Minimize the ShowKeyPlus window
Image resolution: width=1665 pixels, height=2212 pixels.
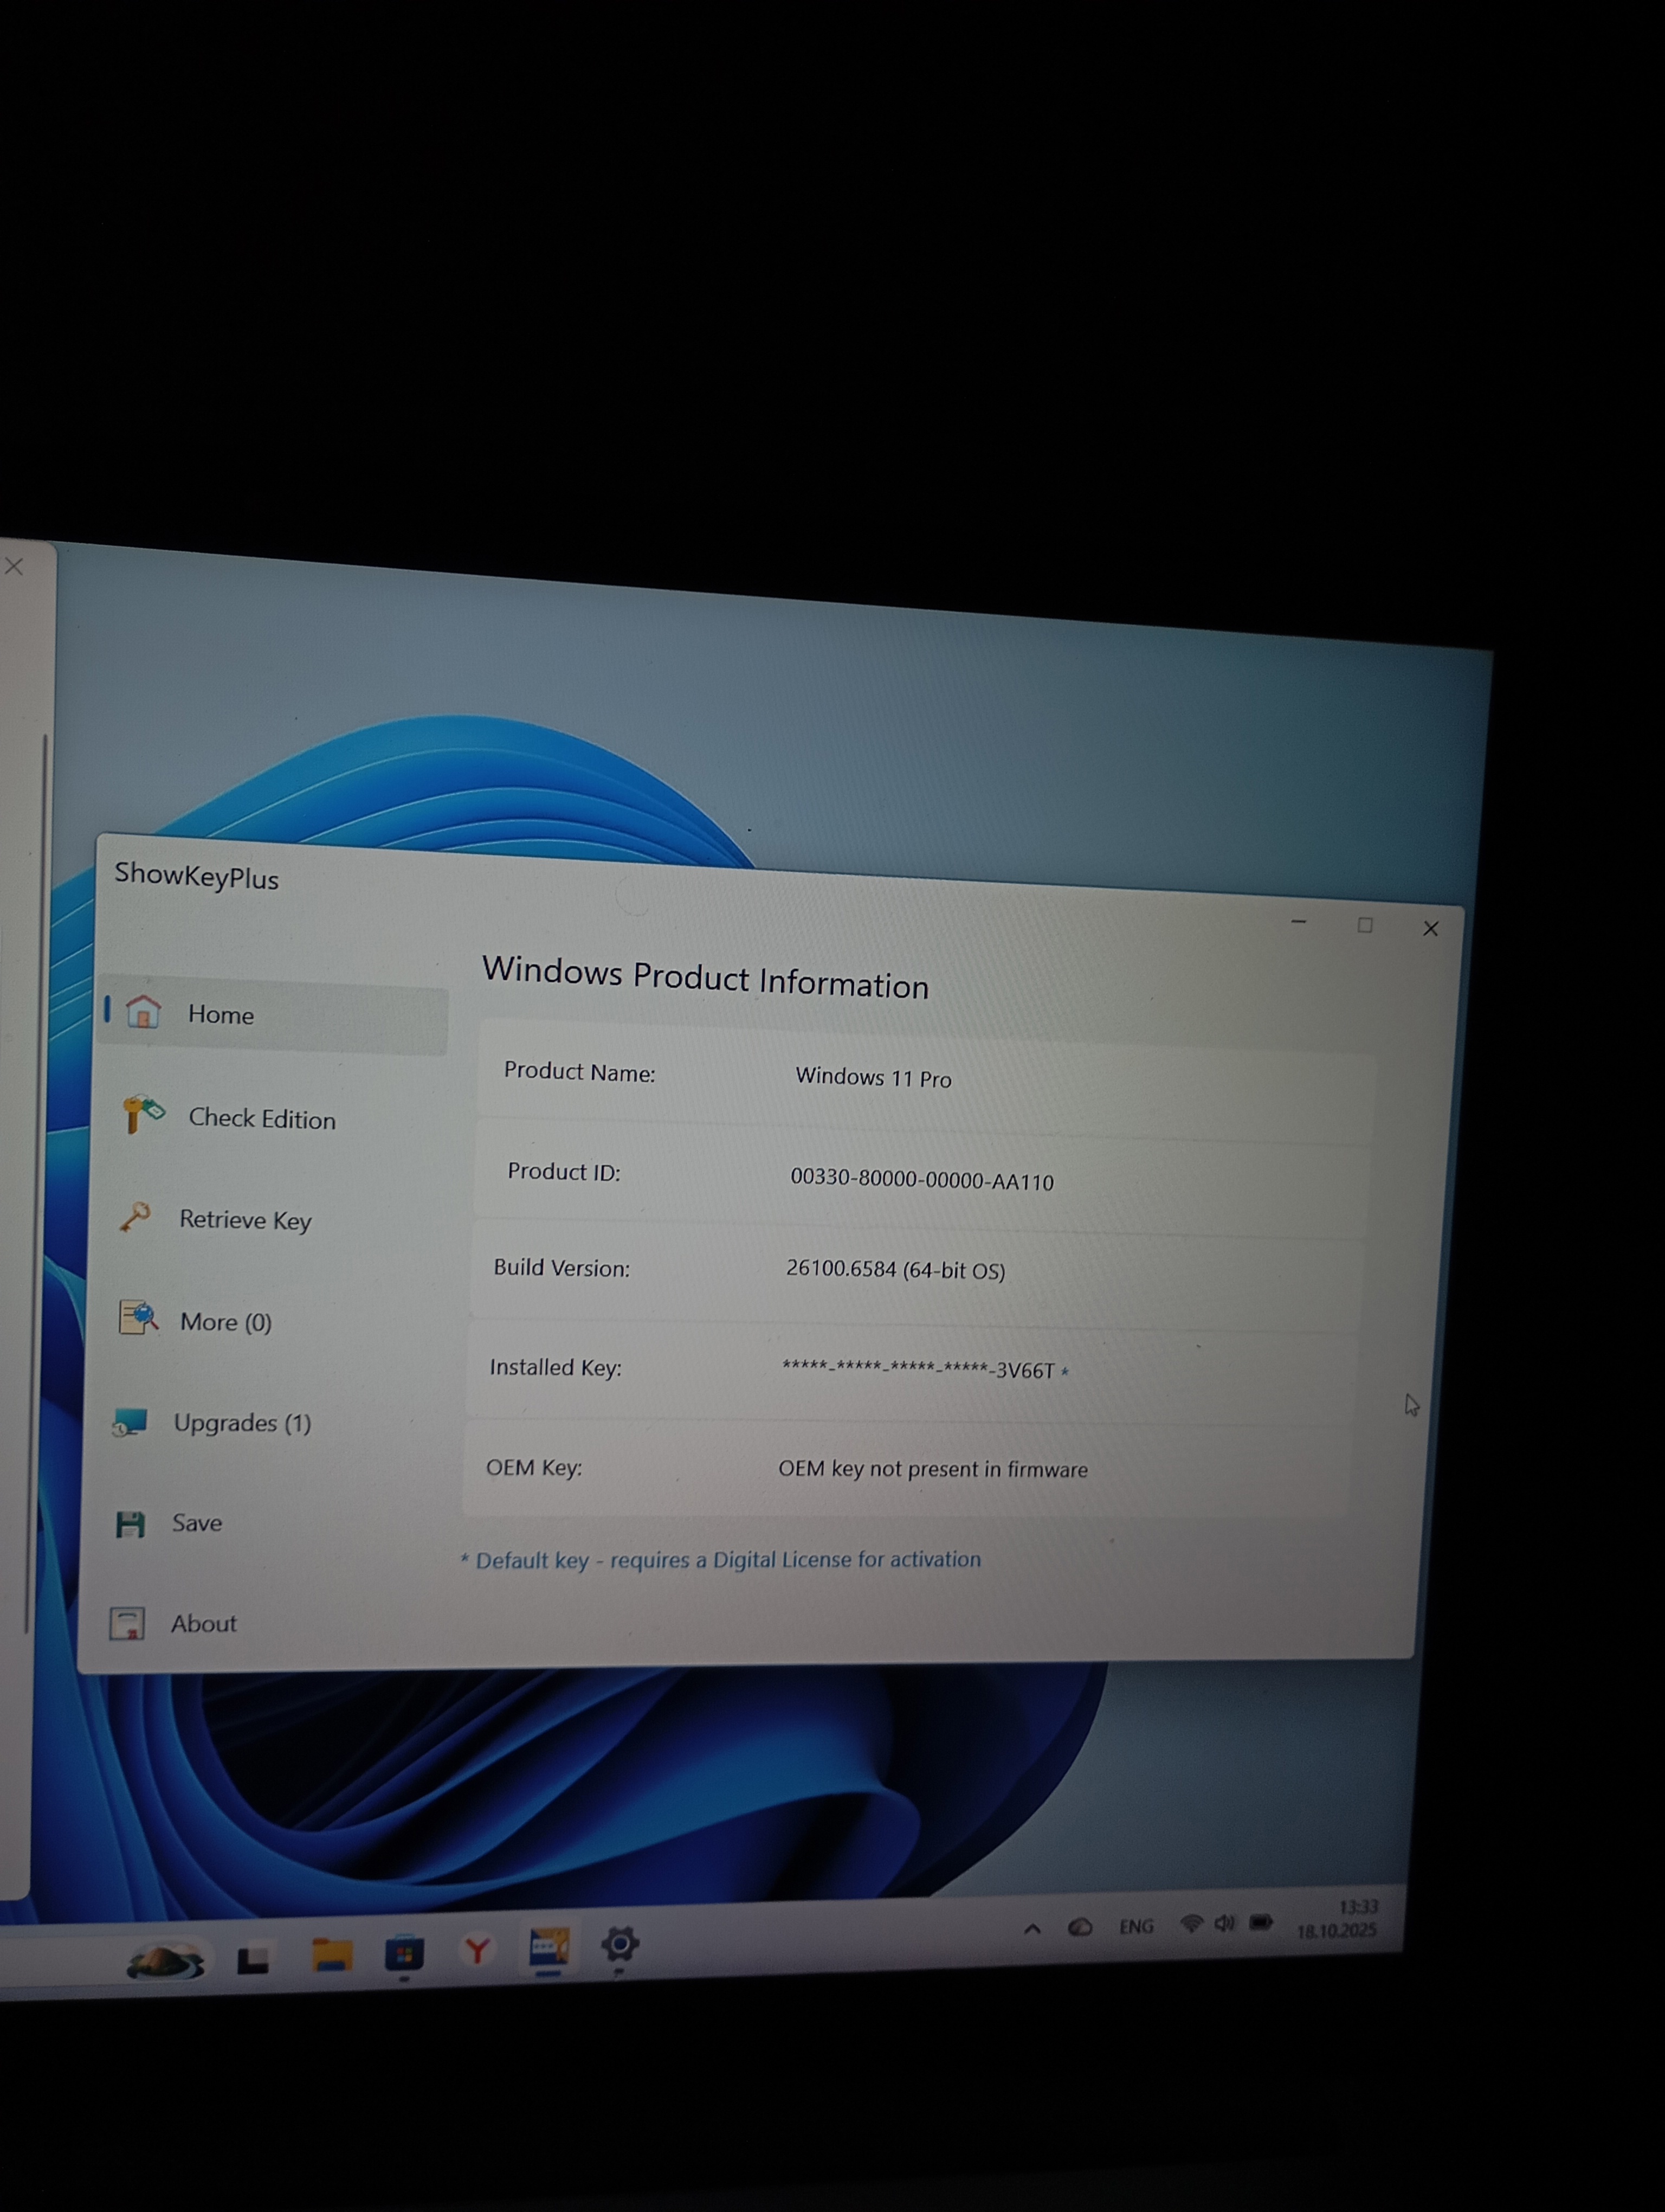[x=1298, y=921]
